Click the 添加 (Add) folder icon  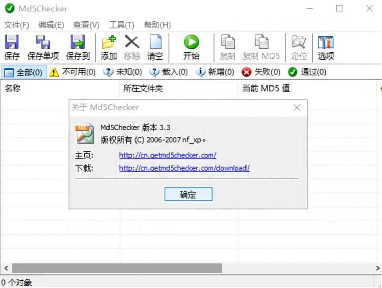[108, 42]
